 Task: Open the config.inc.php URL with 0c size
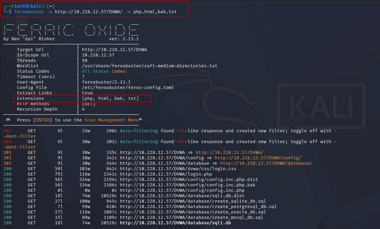point(182,190)
